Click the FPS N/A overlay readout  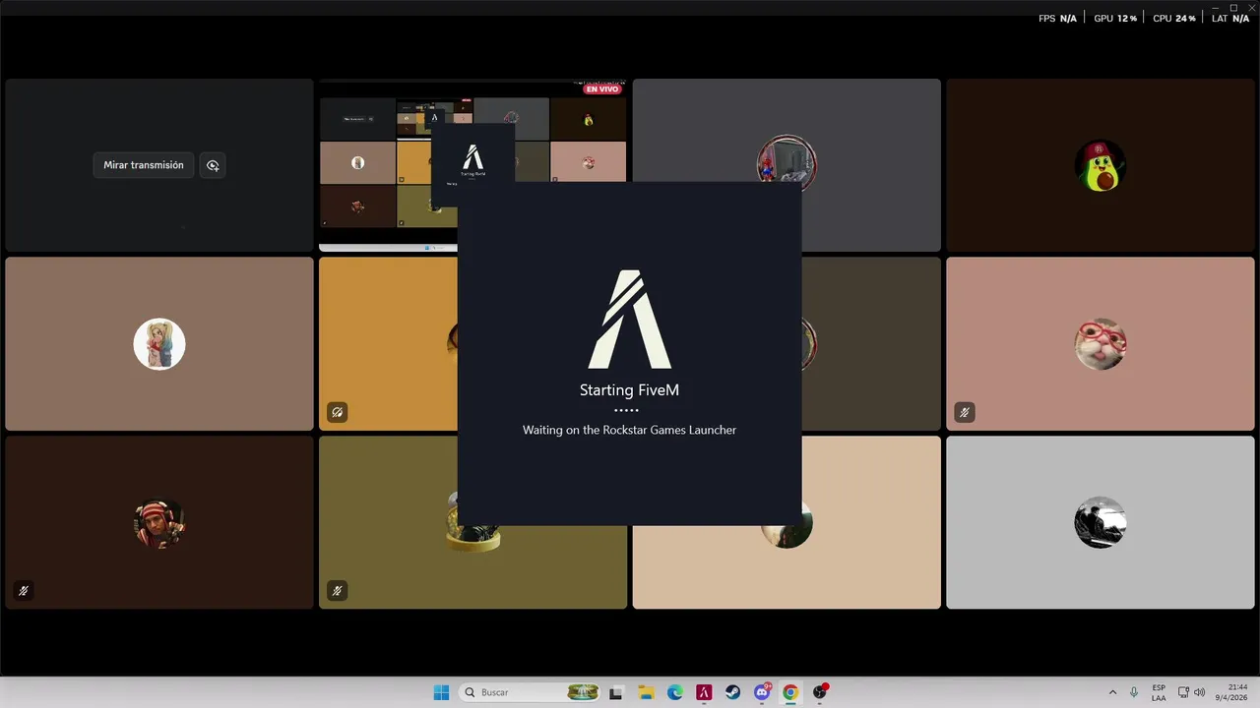[x=1057, y=19]
